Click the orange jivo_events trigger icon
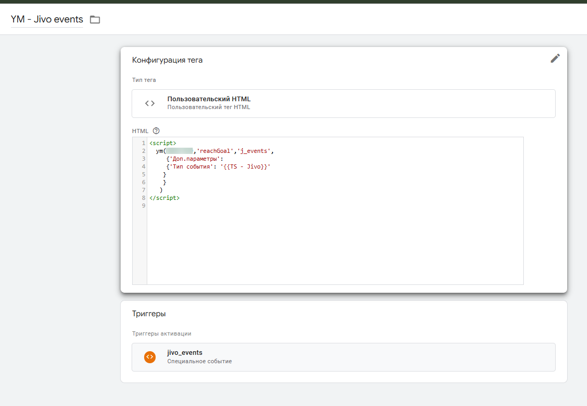 coord(150,357)
